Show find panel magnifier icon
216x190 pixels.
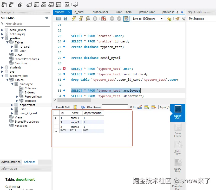pyautogui.click(x=184, y=19)
